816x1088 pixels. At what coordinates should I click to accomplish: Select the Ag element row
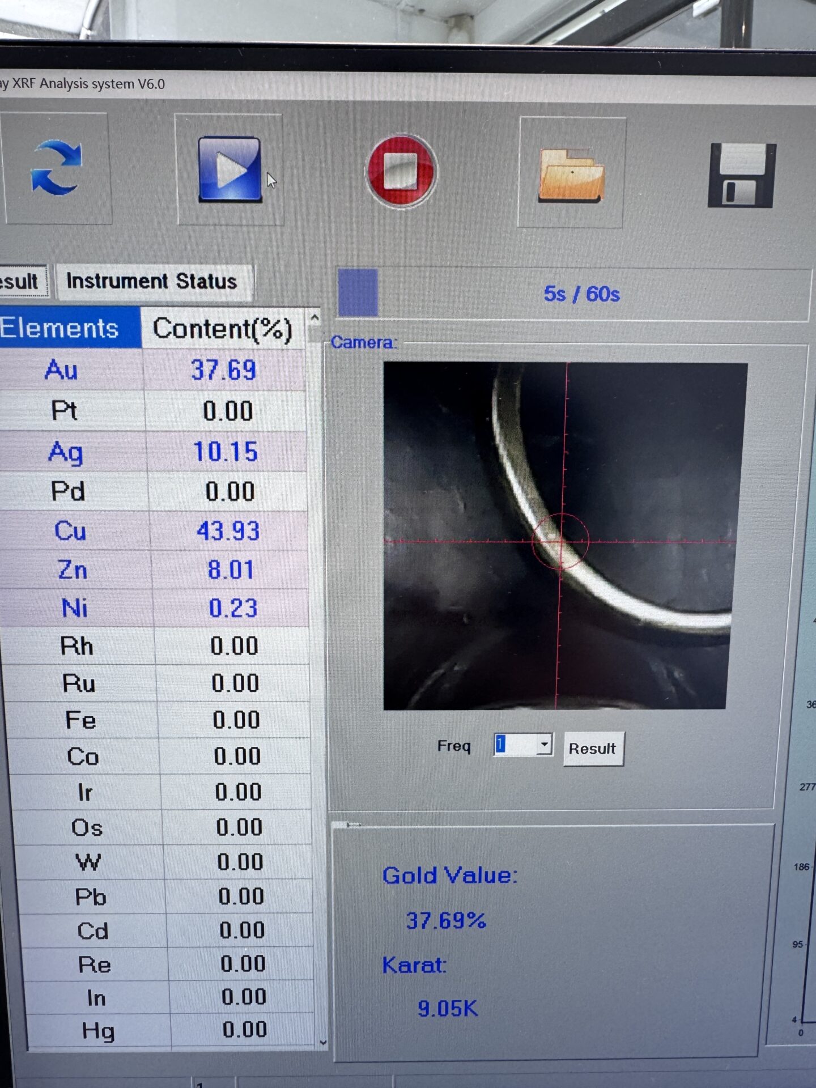coord(153,452)
